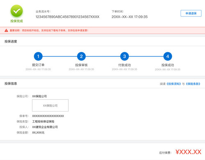Viewport: 205px width, 160px height.
Task: Click the green checkmark completion icon
Action: pyautogui.click(x=16, y=11)
